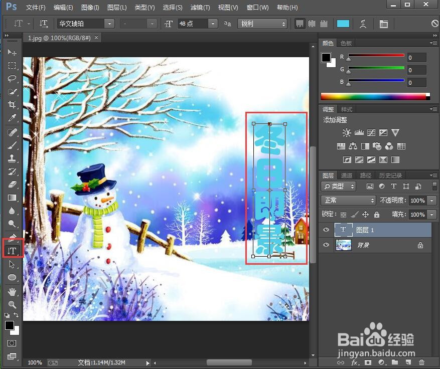
Task: Lock transparent pixels of layer
Action: (343, 215)
